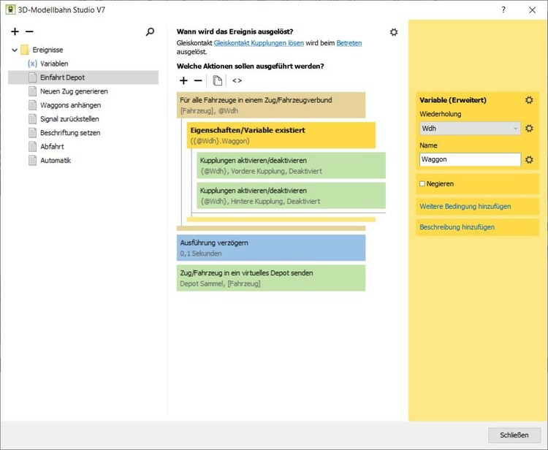This screenshot has width=548, height=450.
Task: Toggle code view with the angle brackets icon
Action: tap(237, 80)
